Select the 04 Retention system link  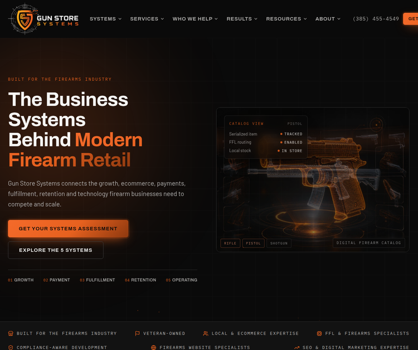pyautogui.click(x=140, y=280)
